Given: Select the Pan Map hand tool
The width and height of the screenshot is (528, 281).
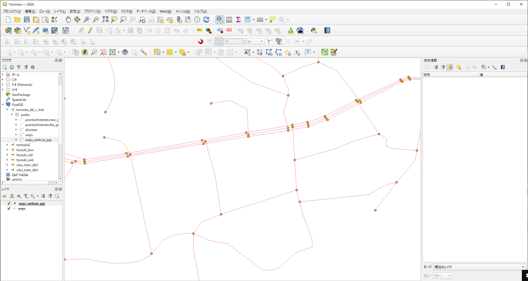Looking at the screenshot, I should 68,20.
